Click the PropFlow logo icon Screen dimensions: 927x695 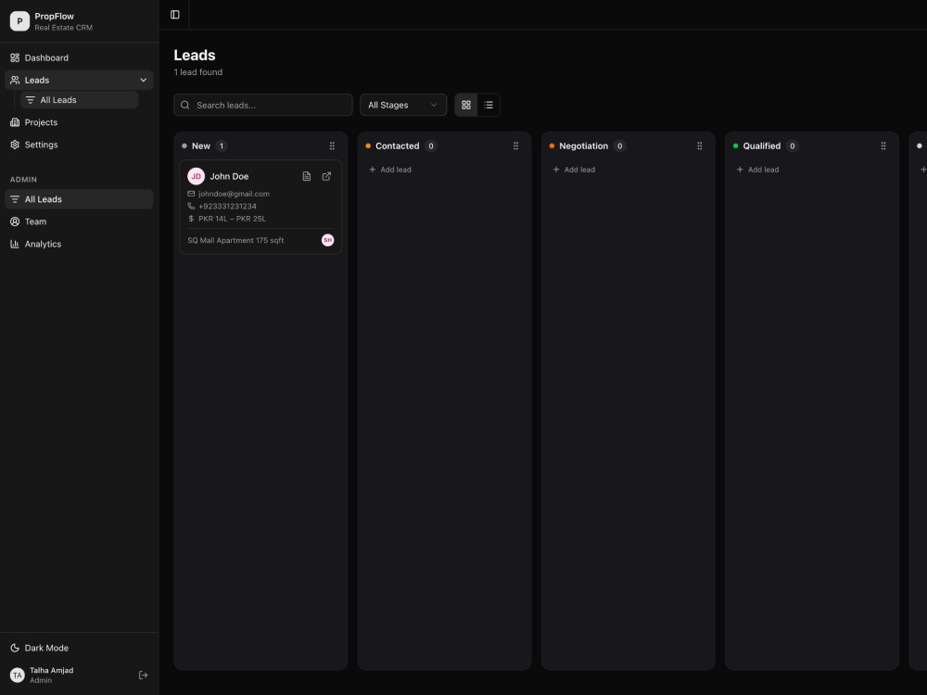click(19, 20)
